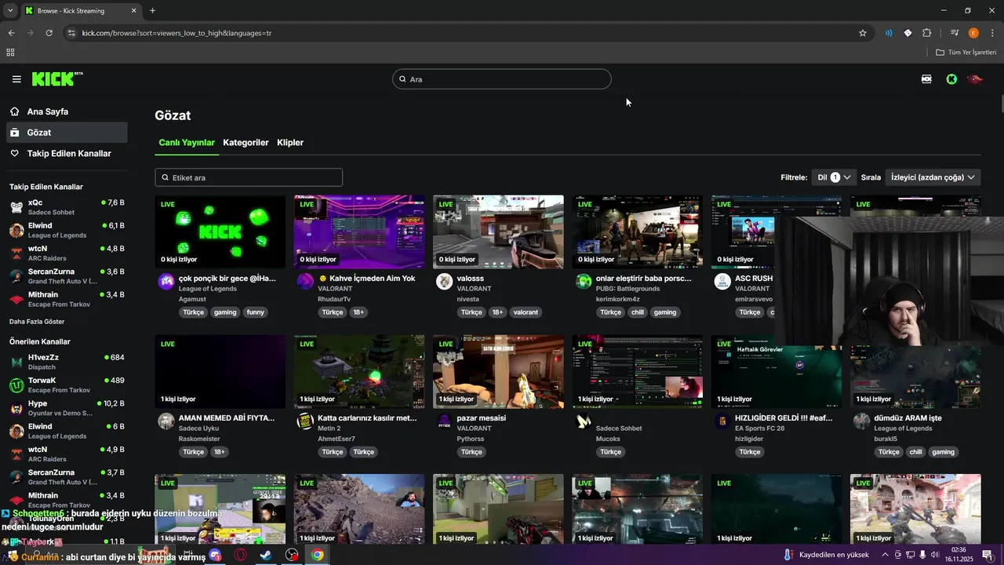
Task: Open the Kick shop icon in header
Action: 926,79
